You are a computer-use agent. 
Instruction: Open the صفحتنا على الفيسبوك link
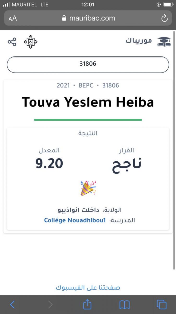pyautogui.click(x=88, y=288)
